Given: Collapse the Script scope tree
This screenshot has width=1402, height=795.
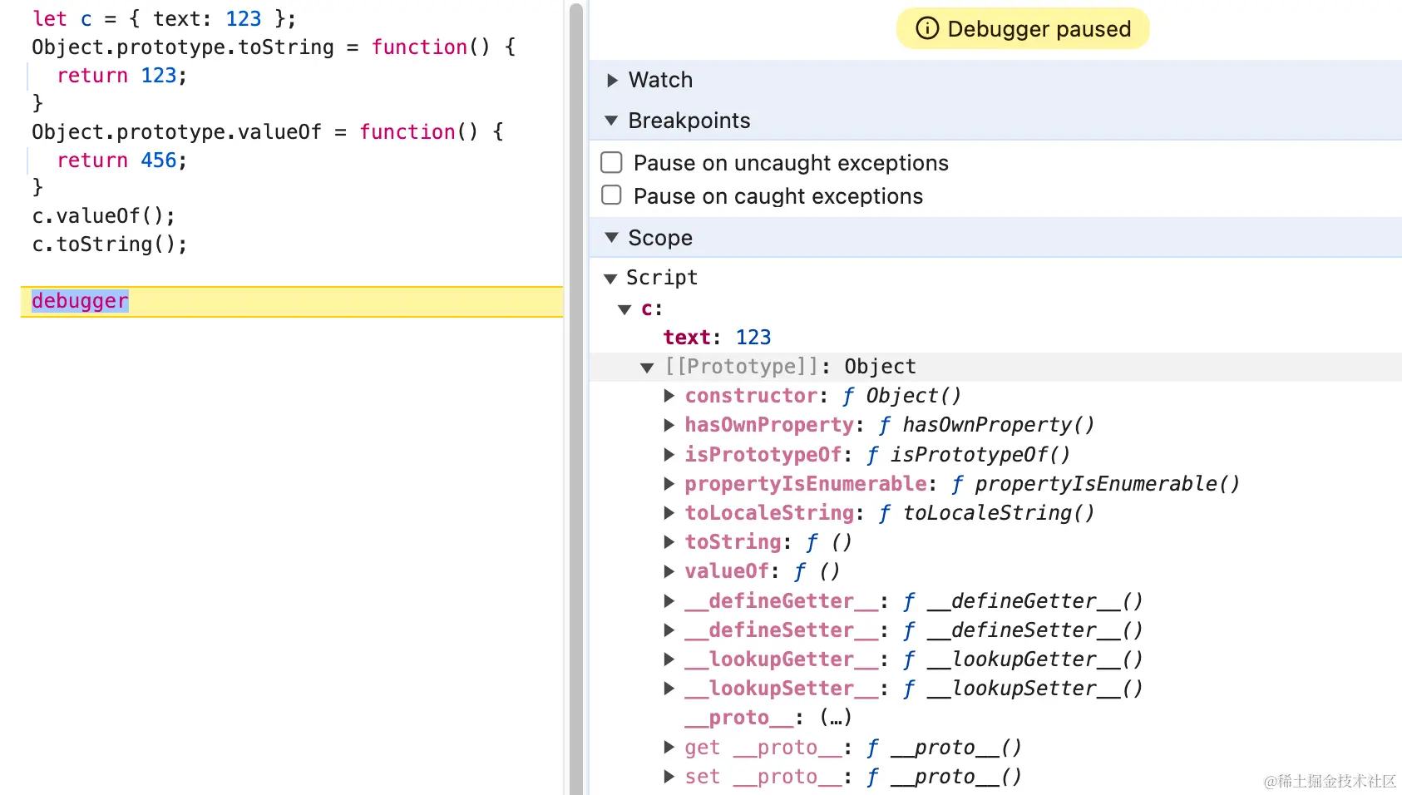Looking at the screenshot, I should tap(610, 278).
